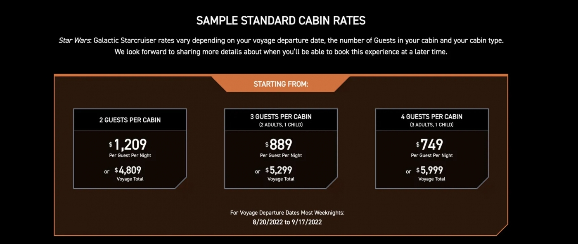The width and height of the screenshot is (578, 244).
Task: Click the 8/20/2022 to 9/17/2022 date range
Action: pos(287,222)
